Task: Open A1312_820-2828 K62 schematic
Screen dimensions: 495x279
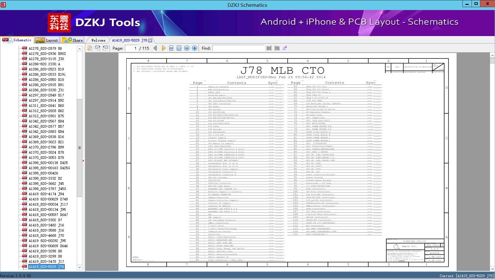Action: (x=46, y=111)
